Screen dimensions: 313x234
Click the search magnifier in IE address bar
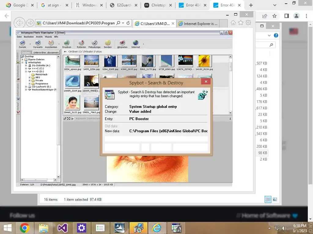tap(118, 23)
